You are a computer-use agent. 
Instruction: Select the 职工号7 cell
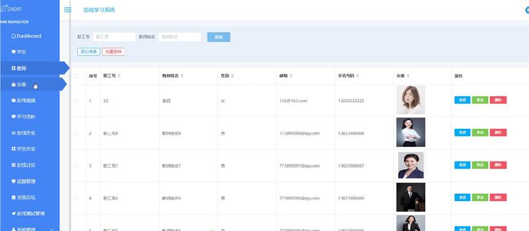point(111,166)
